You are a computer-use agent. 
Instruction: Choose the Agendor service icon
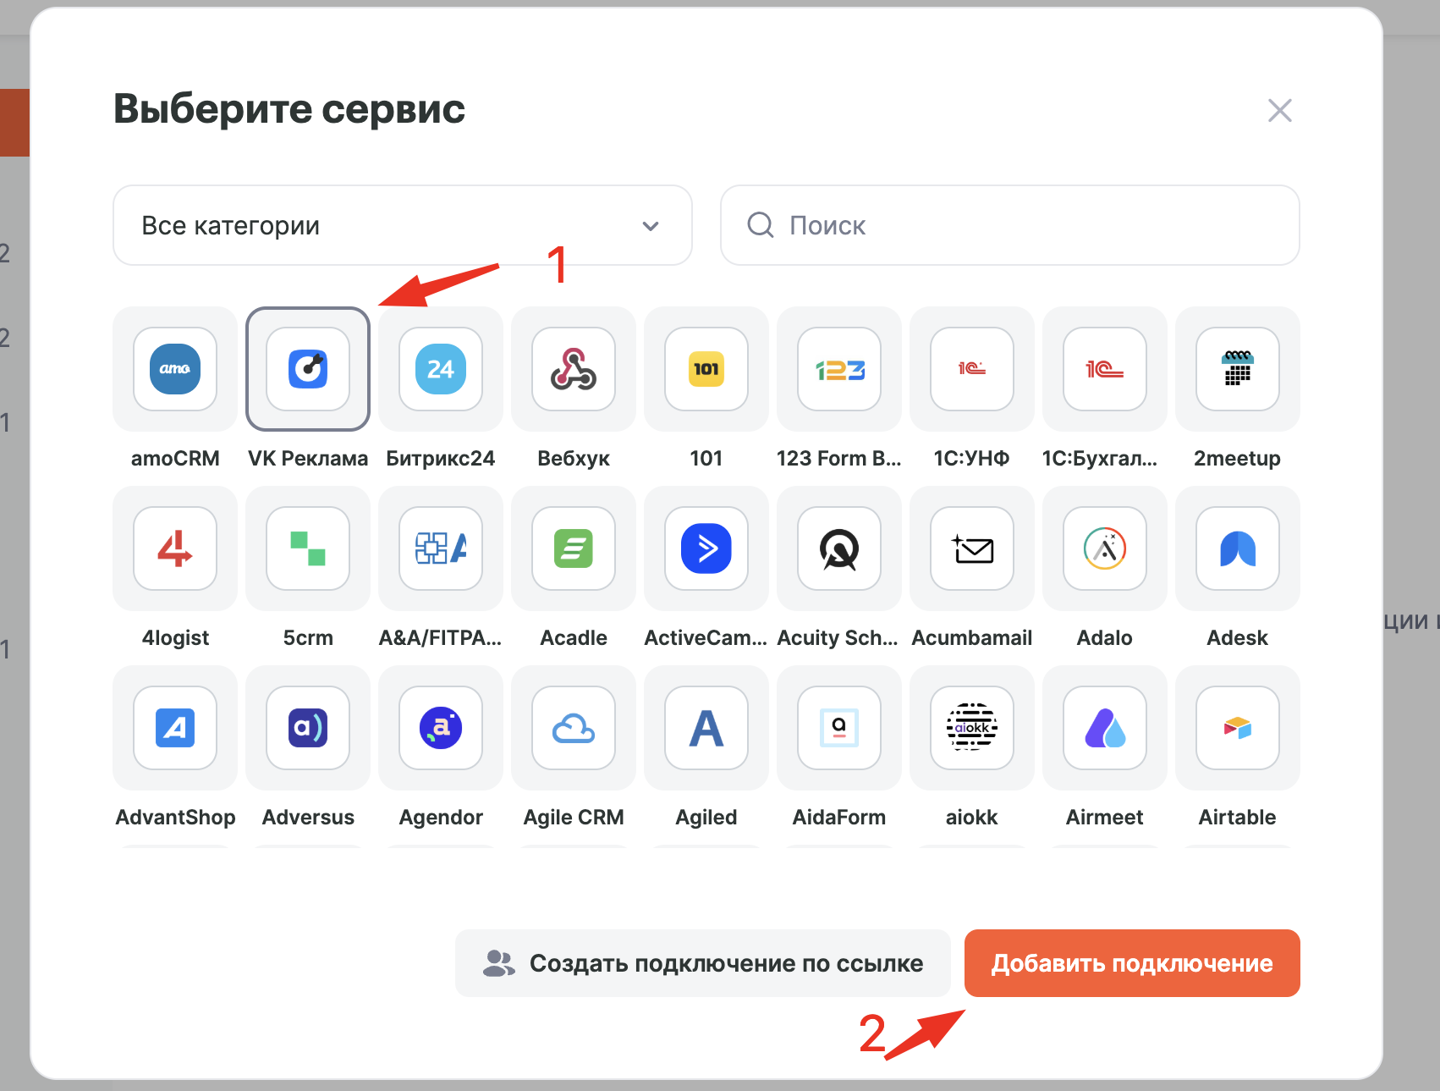tap(441, 728)
